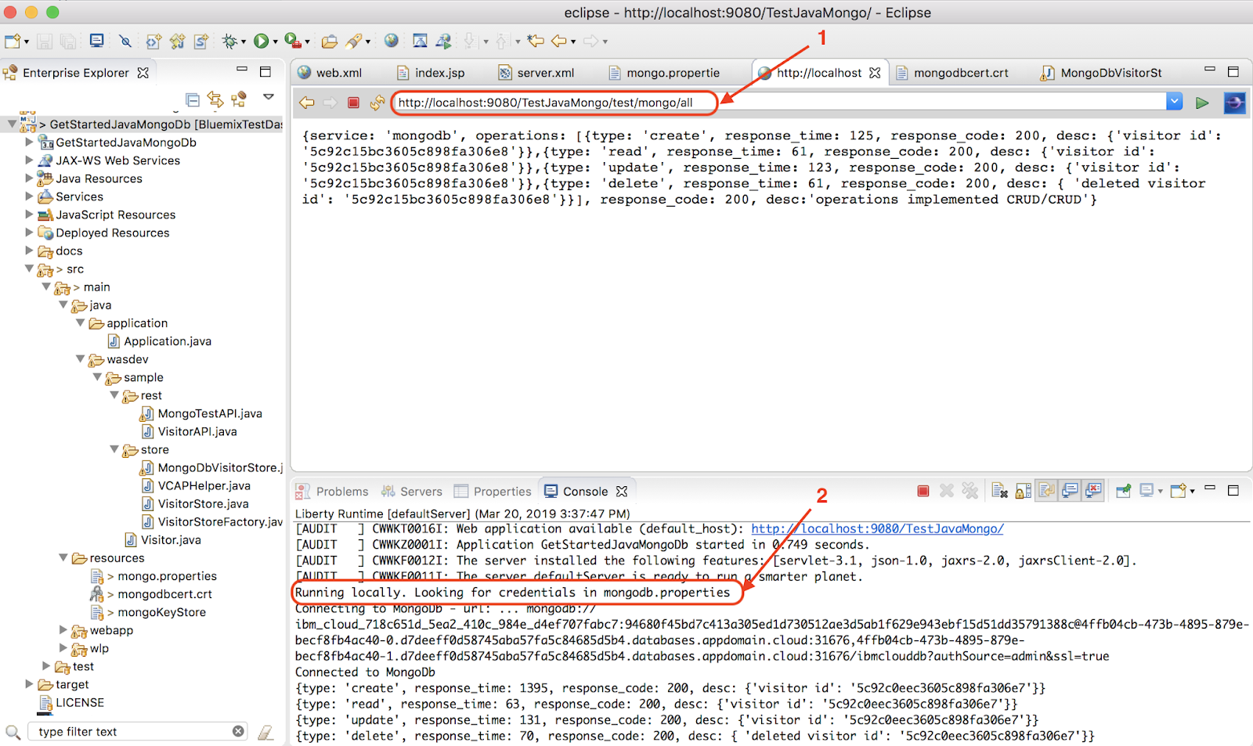Open the mongodbcert.crt editor tab
The width and height of the screenshot is (1253, 746).
[952, 73]
